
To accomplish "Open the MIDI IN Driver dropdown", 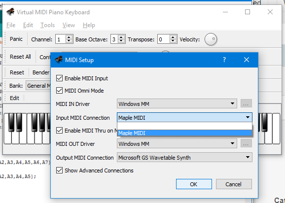I will pos(177,103).
